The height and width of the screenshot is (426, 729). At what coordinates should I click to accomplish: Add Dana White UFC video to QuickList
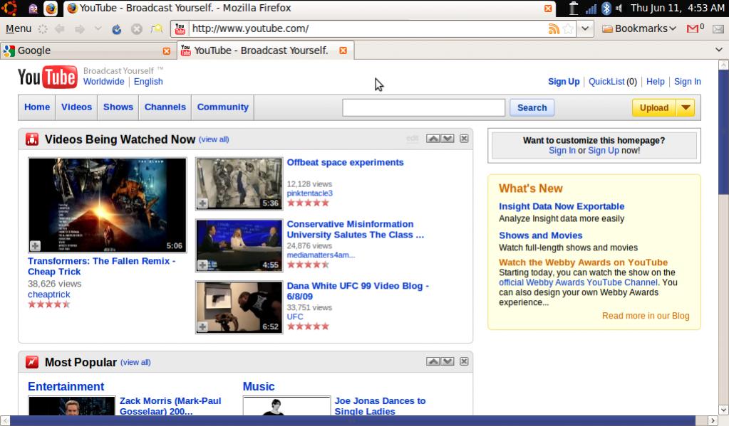click(202, 326)
